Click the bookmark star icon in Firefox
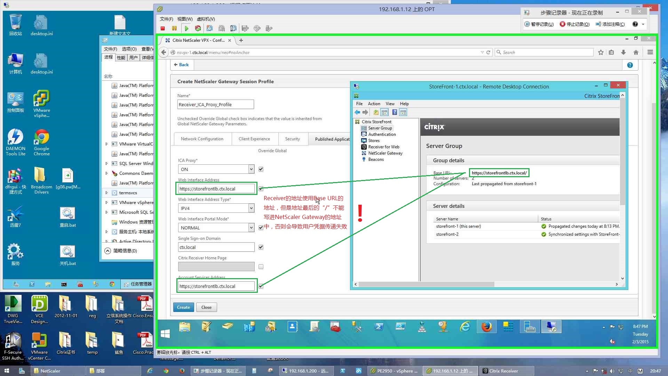Image resolution: width=668 pixels, height=376 pixels. pyautogui.click(x=601, y=52)
